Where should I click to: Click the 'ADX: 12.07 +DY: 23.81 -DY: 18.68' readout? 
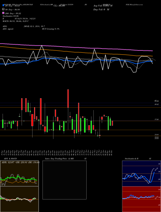coord(20,162)
